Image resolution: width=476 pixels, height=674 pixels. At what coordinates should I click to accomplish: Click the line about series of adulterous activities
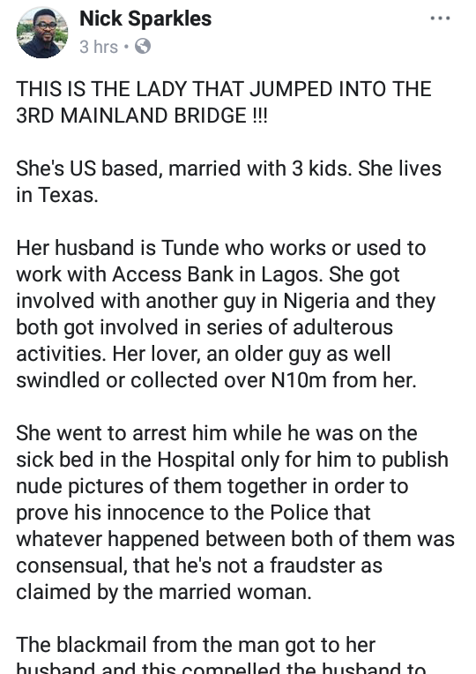(205, 327)
